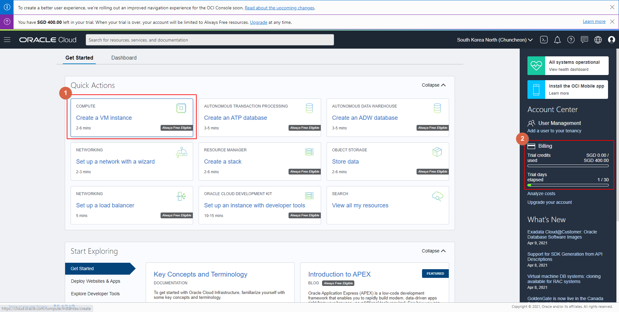619x312 pixels.
Task: Close the navigation experience info banner
Action: click(612, 7)
